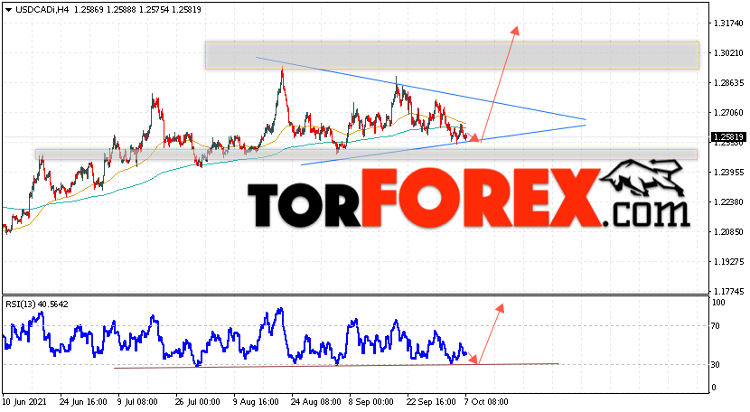Click the RSI 30 level label
This screenshot has height=412, width=750.
pyautogui.click(x=716, y=365)
